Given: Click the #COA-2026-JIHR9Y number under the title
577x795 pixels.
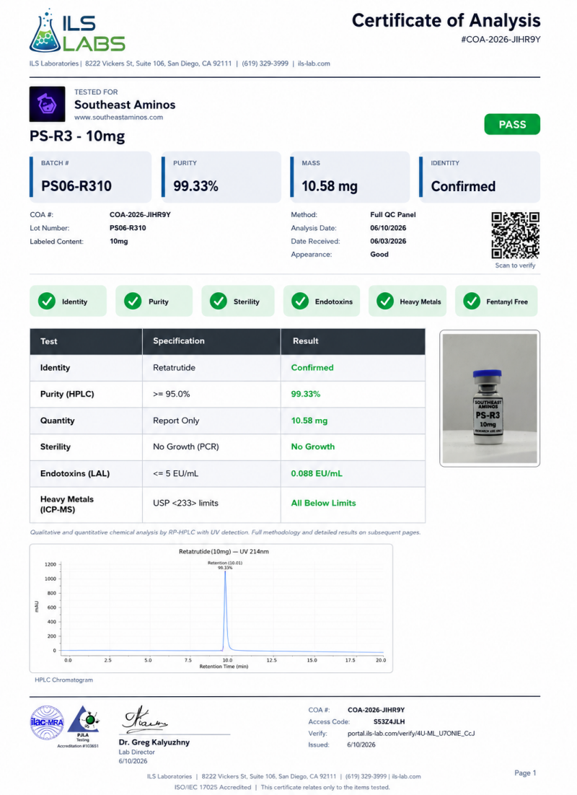Looking at the screenshot, I should 501,40.
